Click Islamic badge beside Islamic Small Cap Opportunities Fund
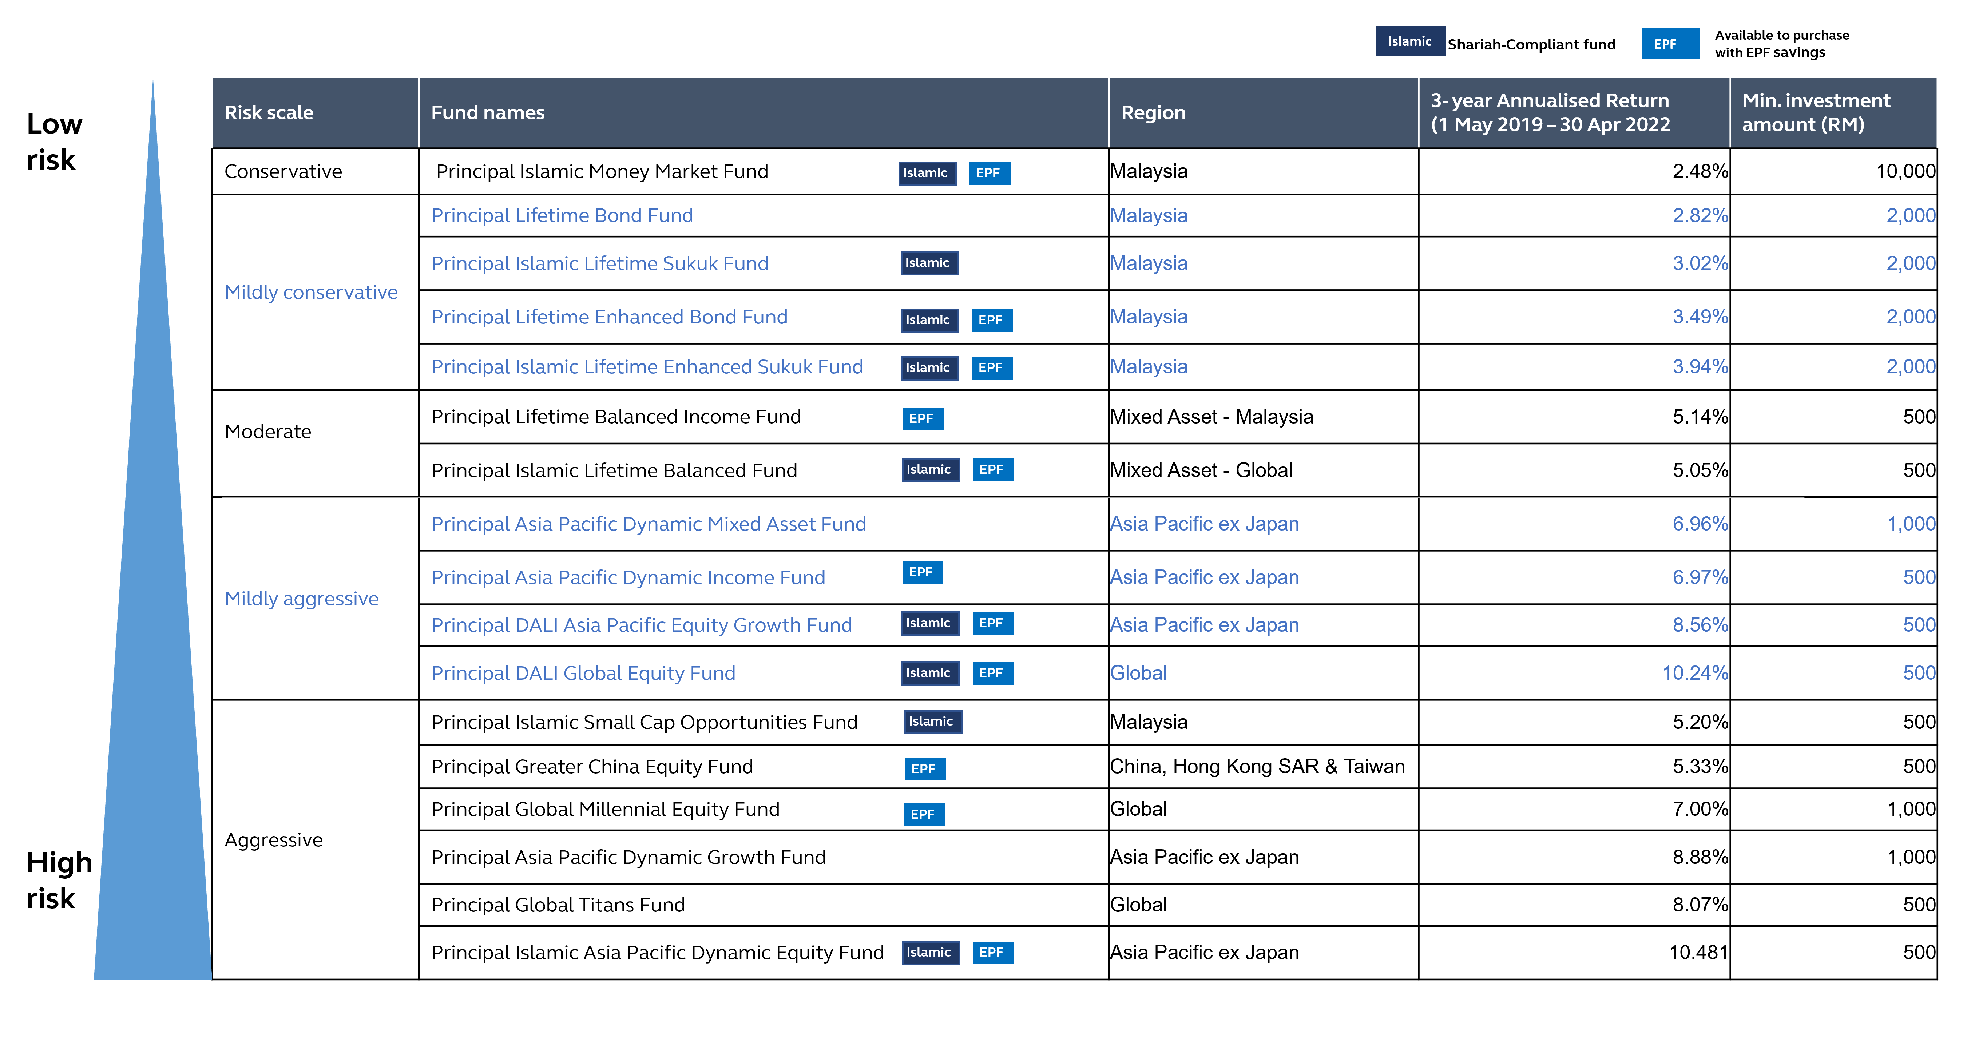This screenshot has width=1983, height=1037. pos(932,722)
